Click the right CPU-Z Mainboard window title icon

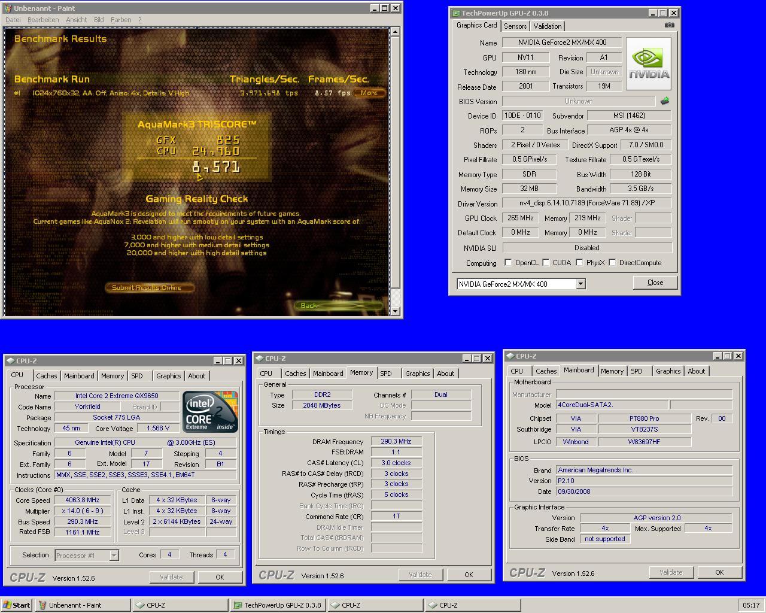tap(510, 356)
